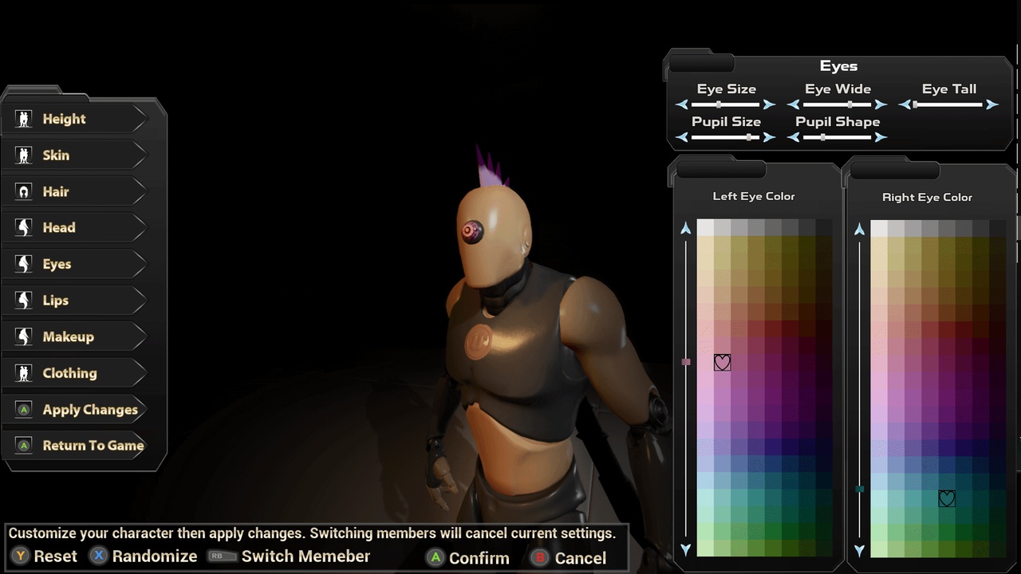Click the Confirm label in the bottom bar

(479, 558)
